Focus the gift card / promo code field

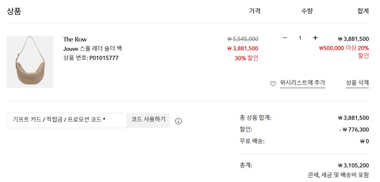67,120
